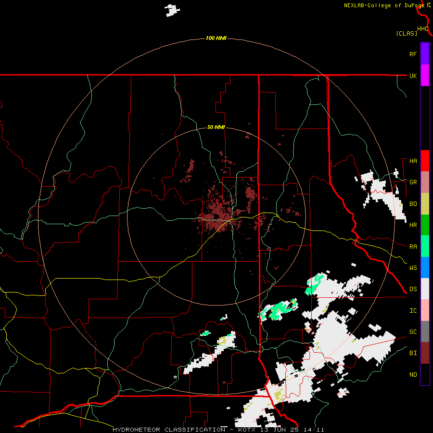Viewport: 433px width, 433px height.
Task: Click the IC legend label
Action: 413,311
